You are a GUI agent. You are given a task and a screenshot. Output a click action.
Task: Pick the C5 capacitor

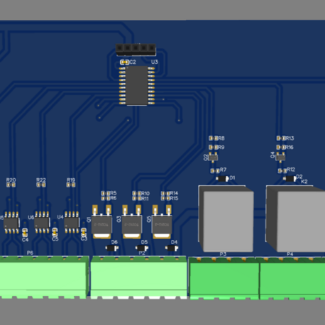coord(55,232)
